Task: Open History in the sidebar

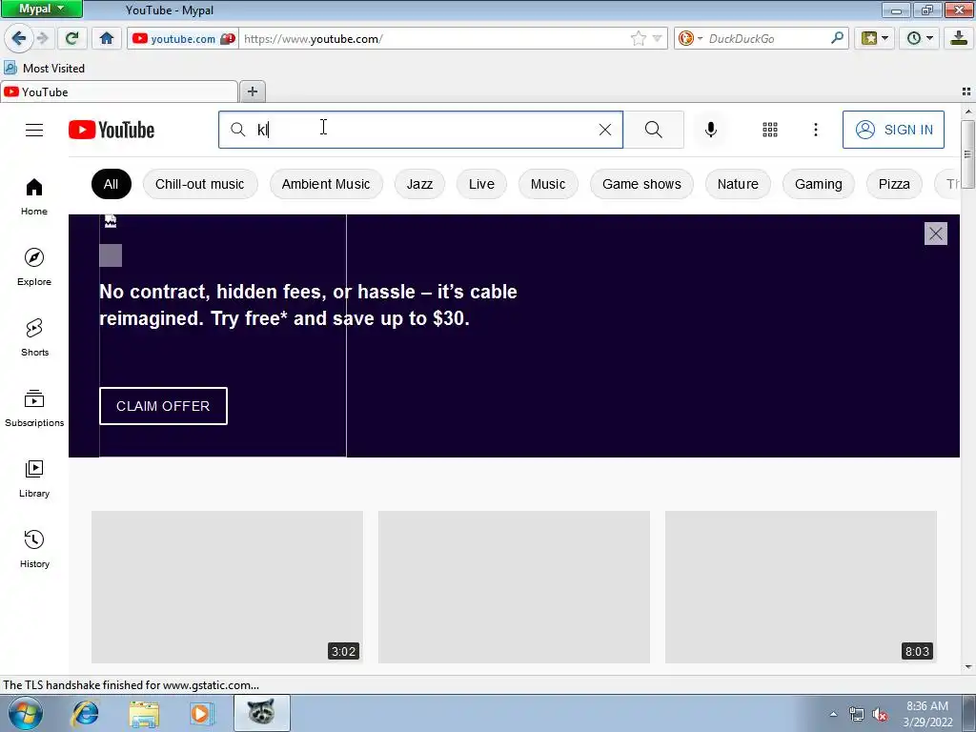Action: [34, 549]
